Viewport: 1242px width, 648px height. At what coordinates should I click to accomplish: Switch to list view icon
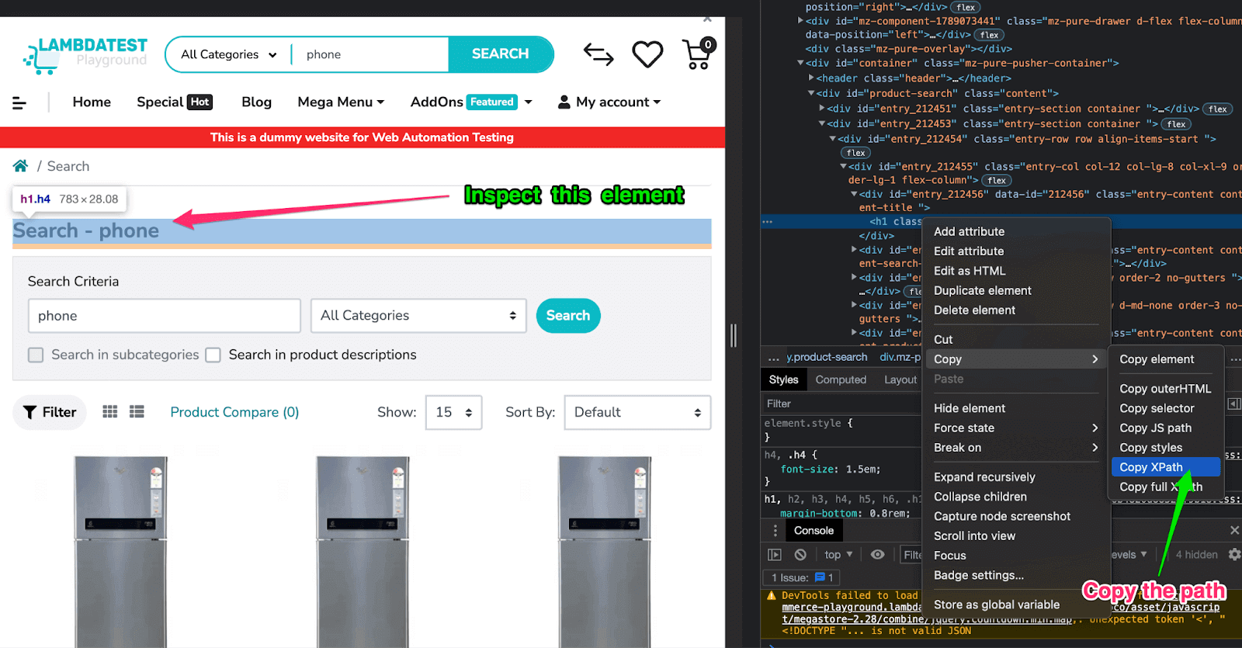pos(137,412)
